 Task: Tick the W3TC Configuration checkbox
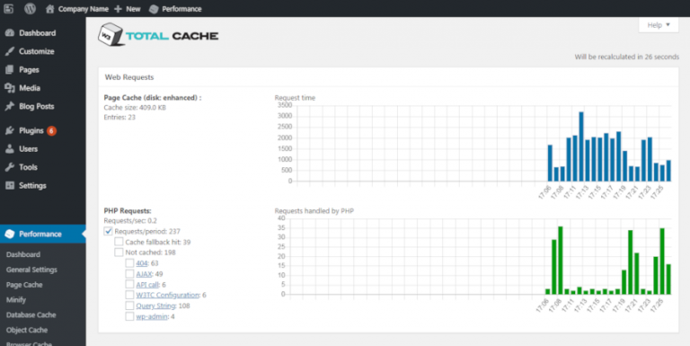click(x=129, y=295)
